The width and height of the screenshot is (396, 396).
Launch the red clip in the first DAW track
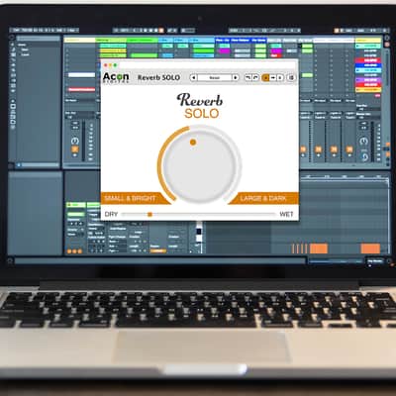tap(81, 89)
